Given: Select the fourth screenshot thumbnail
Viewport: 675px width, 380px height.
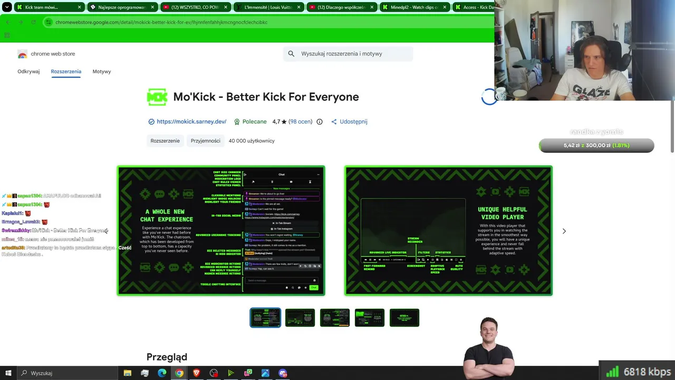Looking at the screenshot, I should [370, 318].
